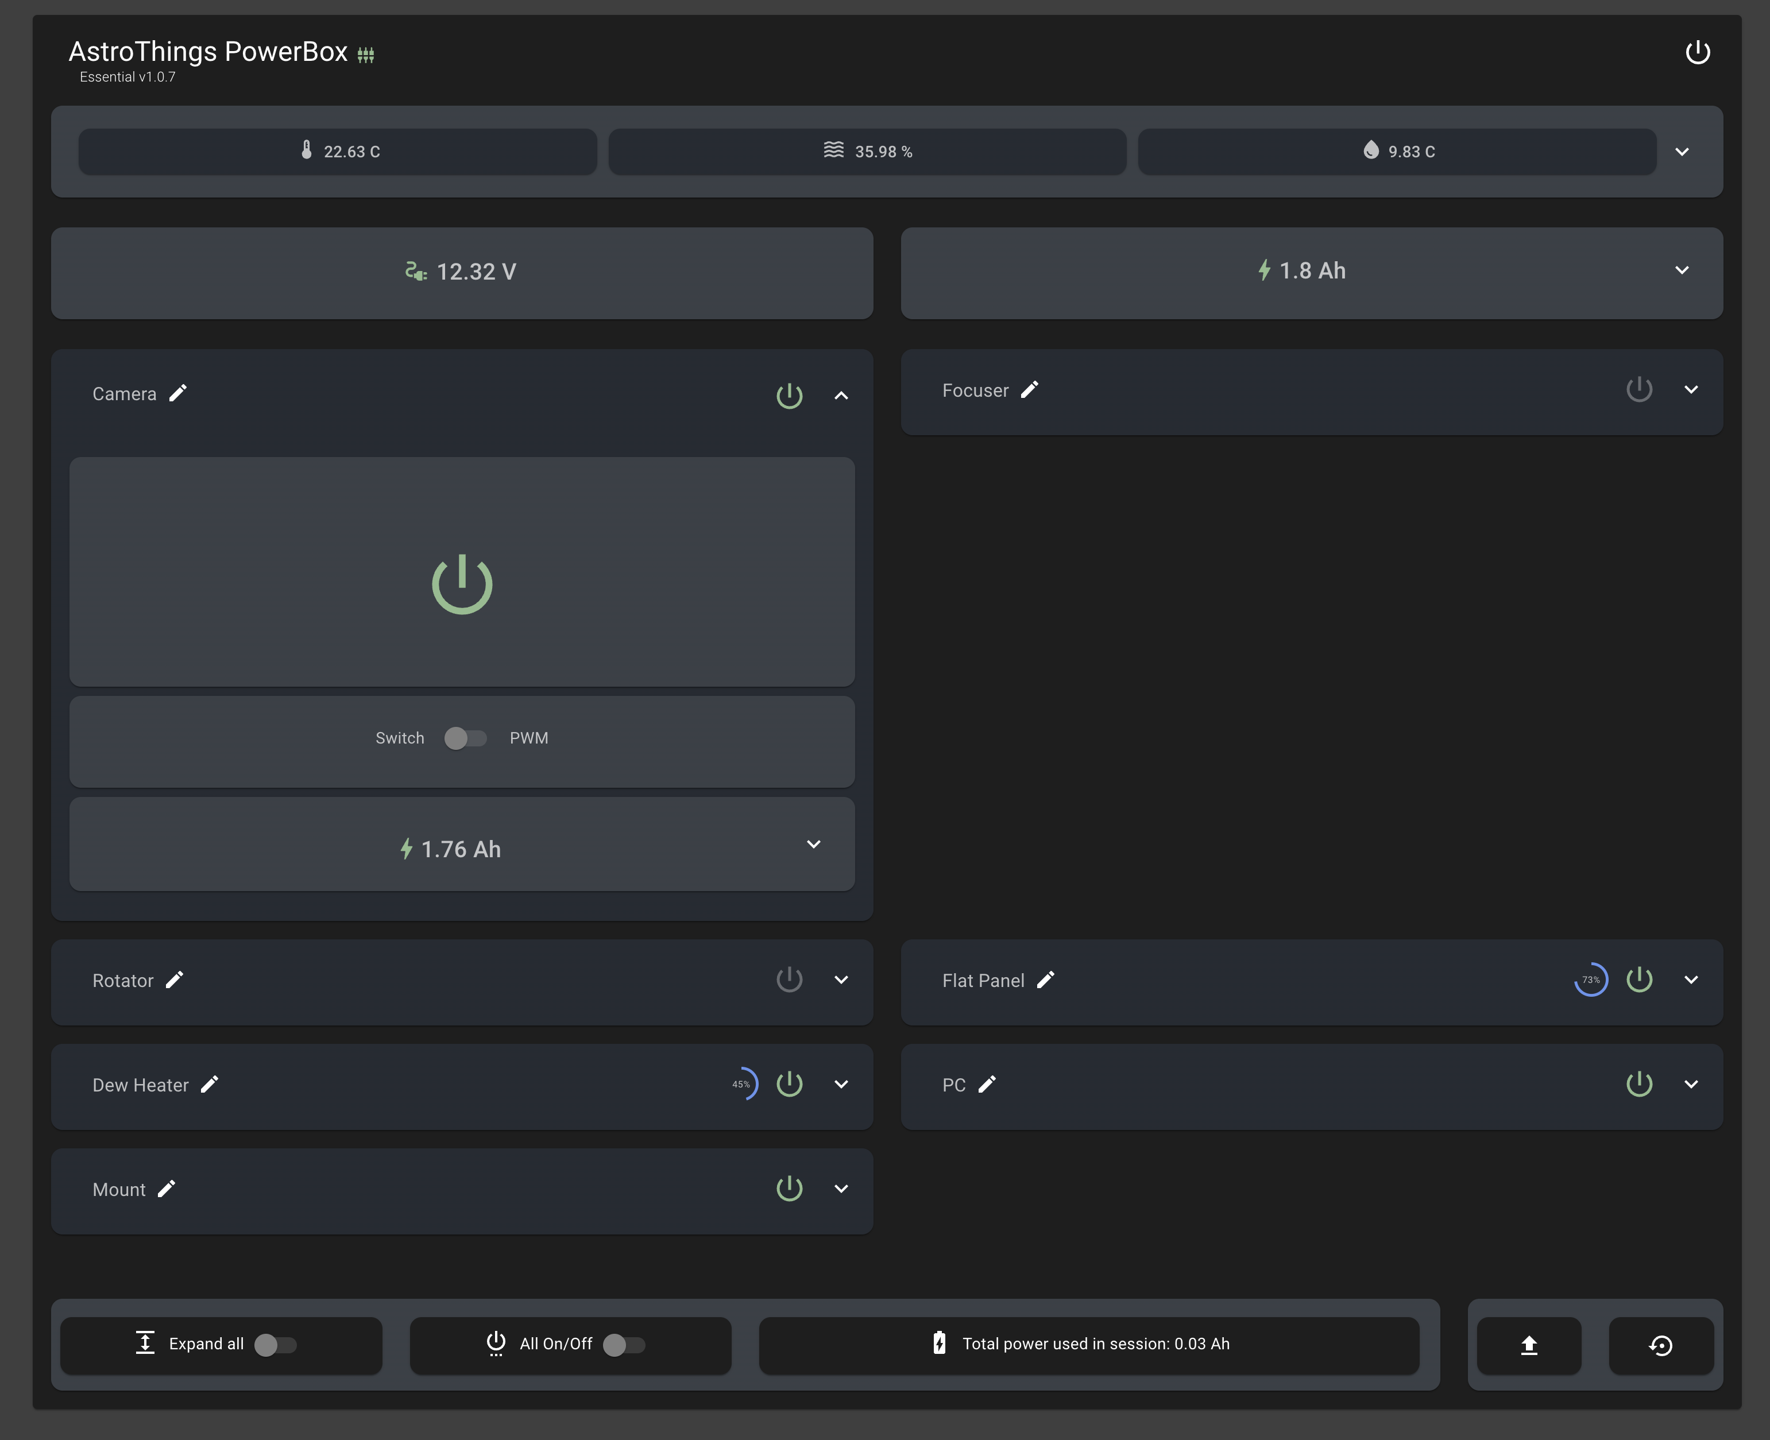The height and width of the screenshot is (1440, 1770).
Task: Click the Dew Heater label
Action: 140,1085
